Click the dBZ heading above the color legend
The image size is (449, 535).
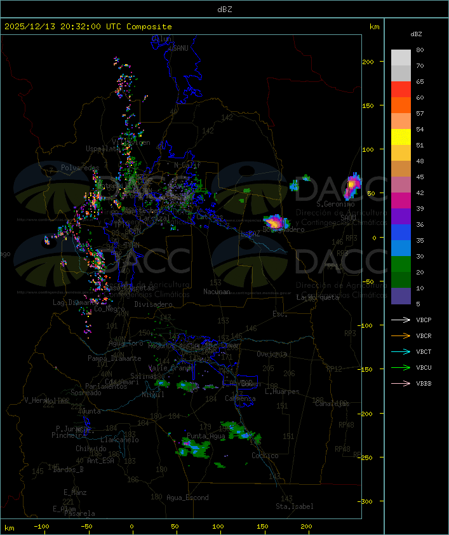[x=416, y=34]
